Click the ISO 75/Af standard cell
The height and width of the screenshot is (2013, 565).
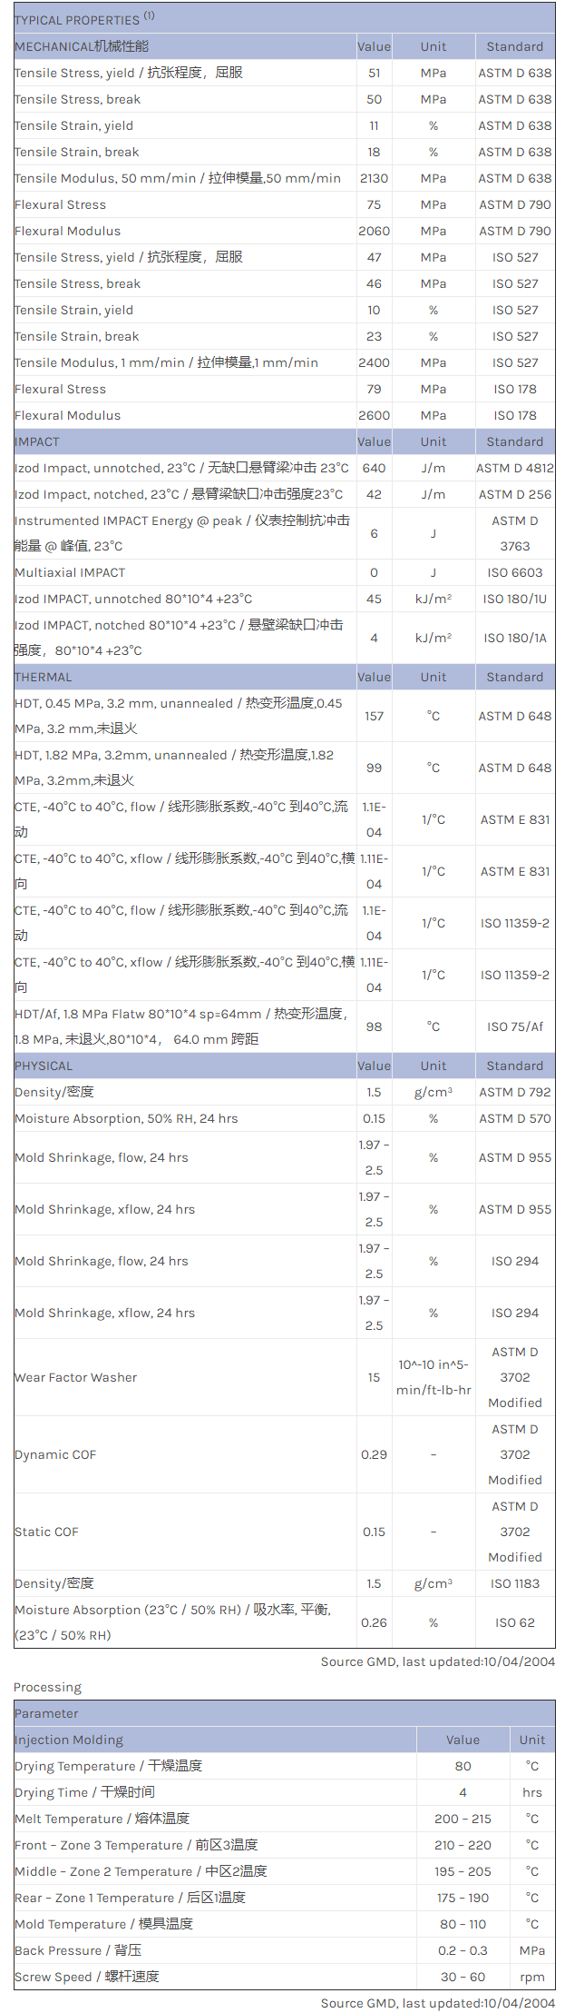point(514,1026)
